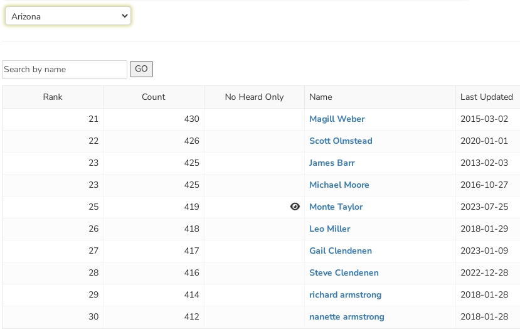520x329 pixels.
Task: Click the eye icon beside Monte Taylor
Action: click(x=295, y=207)
